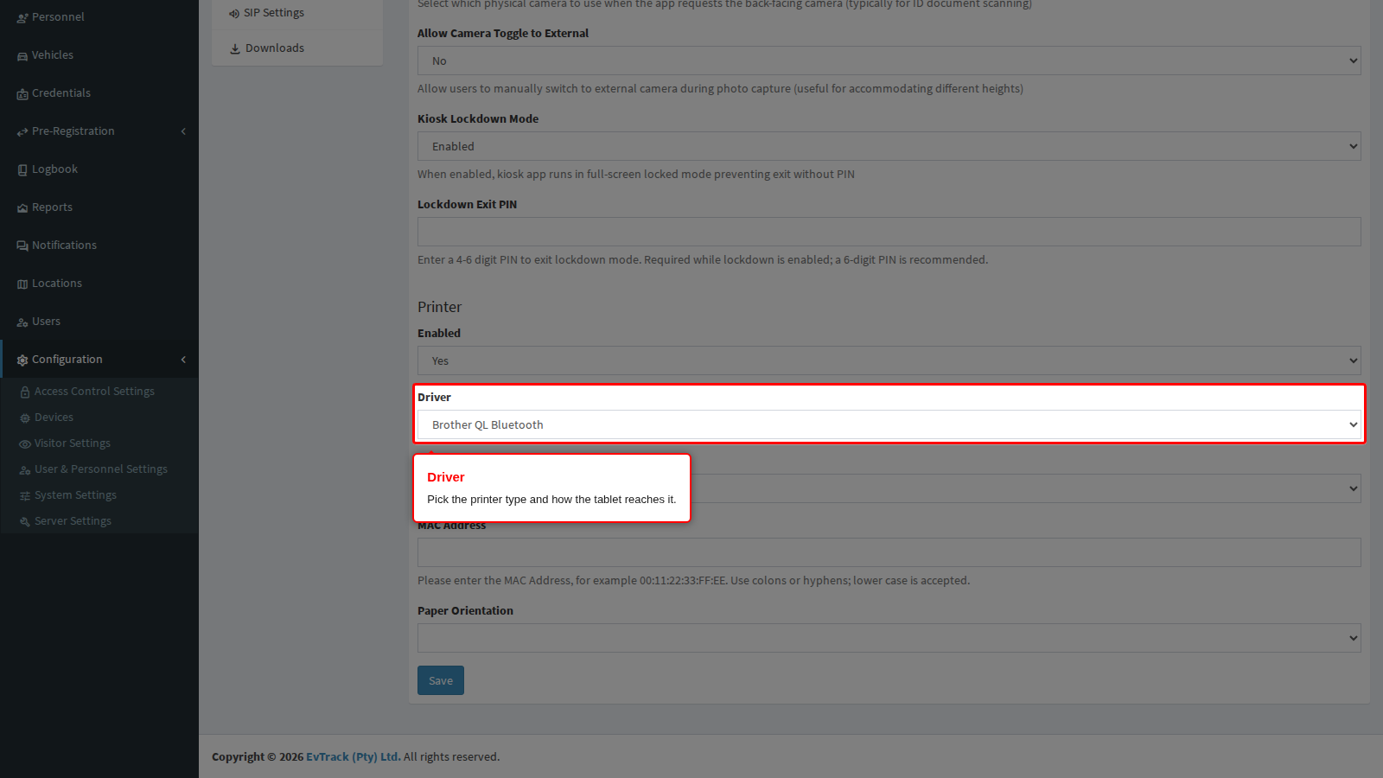Open the Paper Orientation dropdown

pyautogui.click(x=889, y=638)
